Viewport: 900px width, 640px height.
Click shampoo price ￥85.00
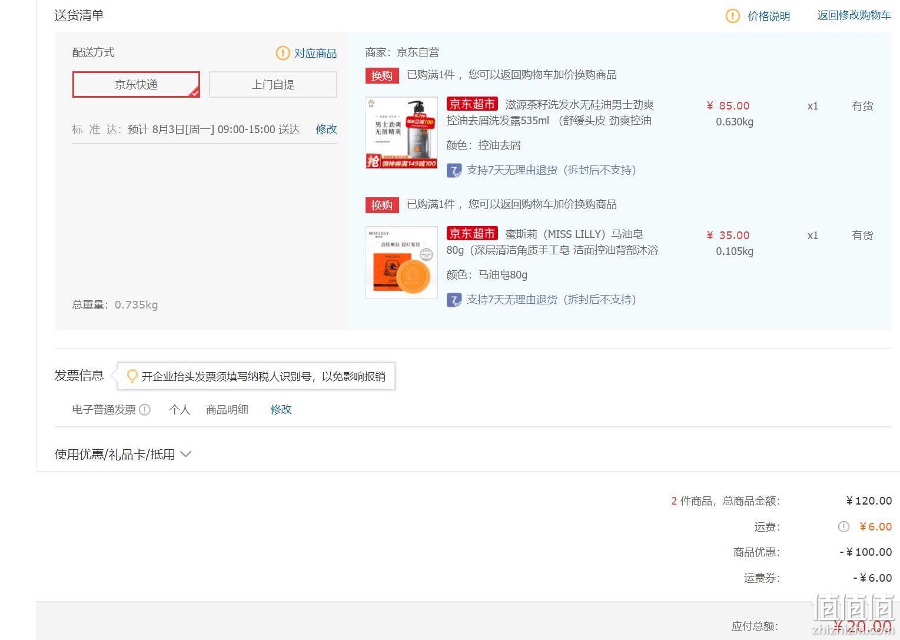click(x=728, y=105)
